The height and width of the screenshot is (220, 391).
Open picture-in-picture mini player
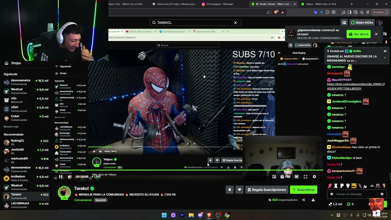coord(274,177)
